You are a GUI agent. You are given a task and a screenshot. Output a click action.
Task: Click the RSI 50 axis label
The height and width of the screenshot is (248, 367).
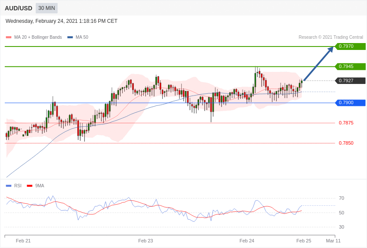tap(342, 213)
